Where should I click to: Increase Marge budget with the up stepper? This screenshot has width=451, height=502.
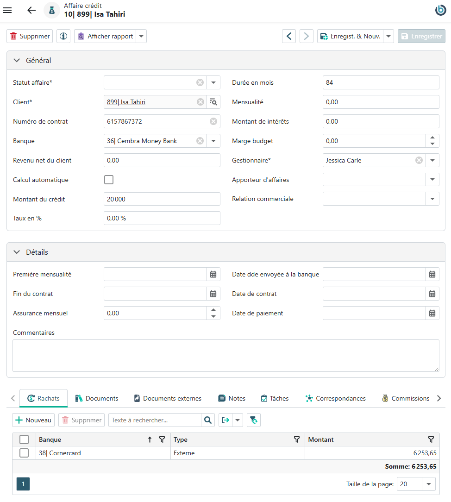pos(432,138)
